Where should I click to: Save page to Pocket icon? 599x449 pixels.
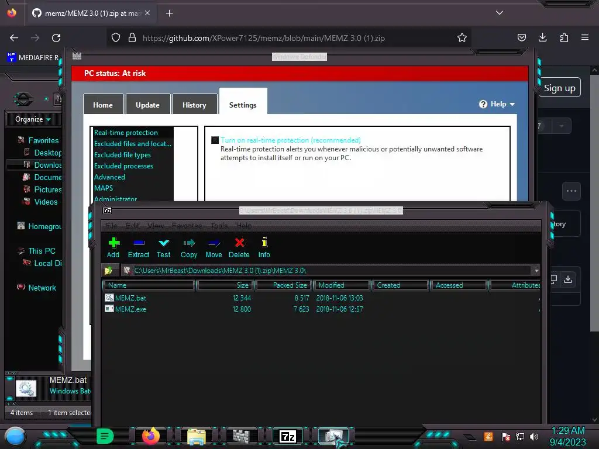[x=521, y=38]
